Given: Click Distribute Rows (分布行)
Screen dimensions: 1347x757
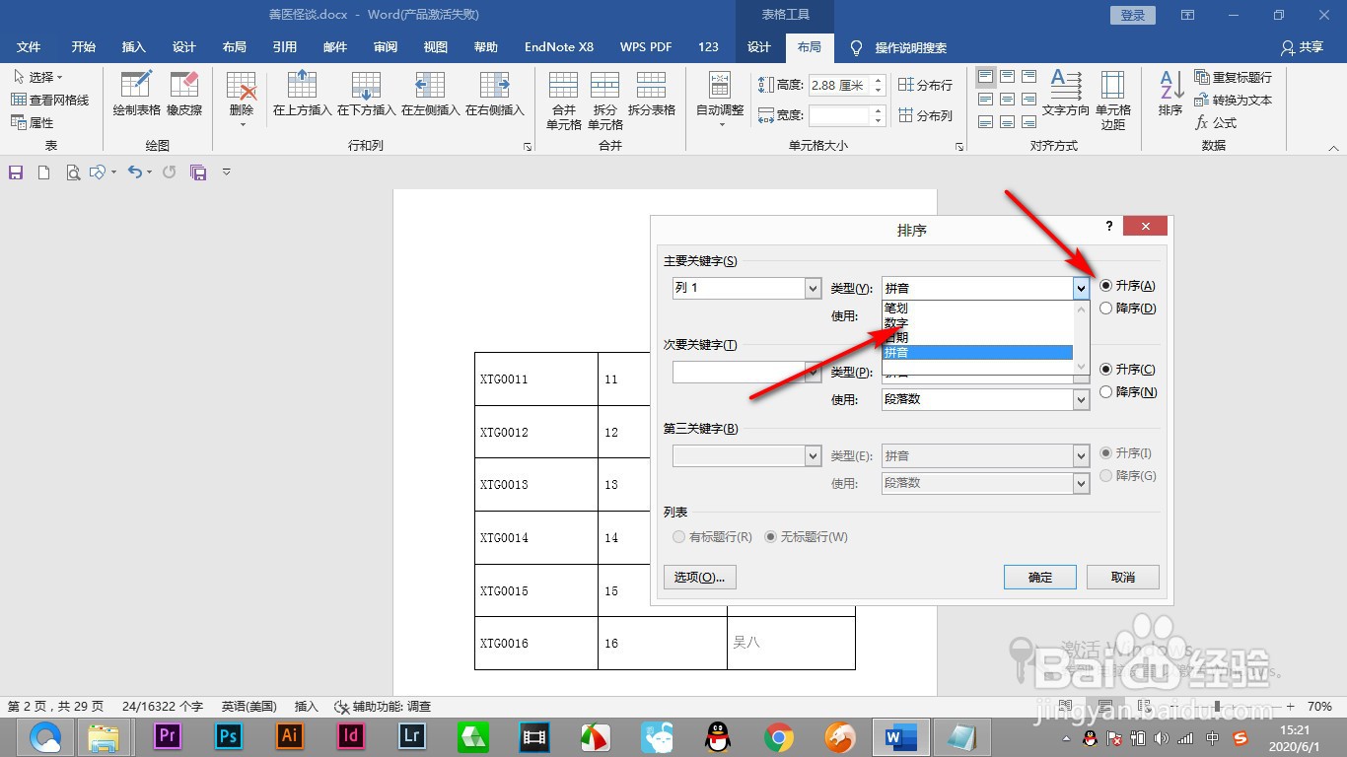Looking at the screenshot, I should point(925,85).
